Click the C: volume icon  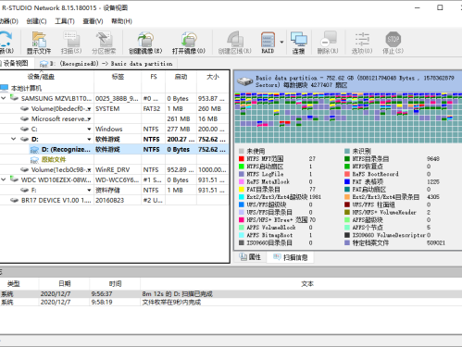[24, 129]
